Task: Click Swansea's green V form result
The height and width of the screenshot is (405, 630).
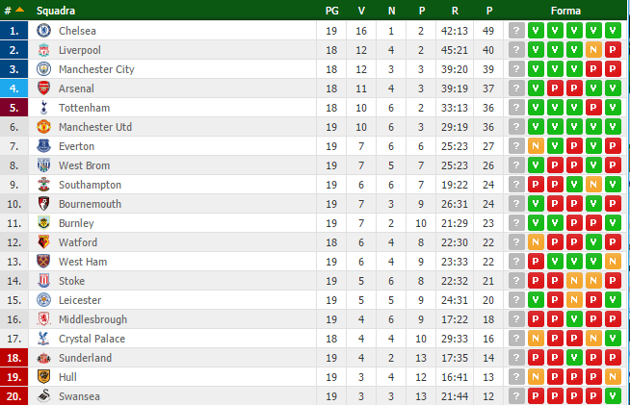Action: pos(614,396)
